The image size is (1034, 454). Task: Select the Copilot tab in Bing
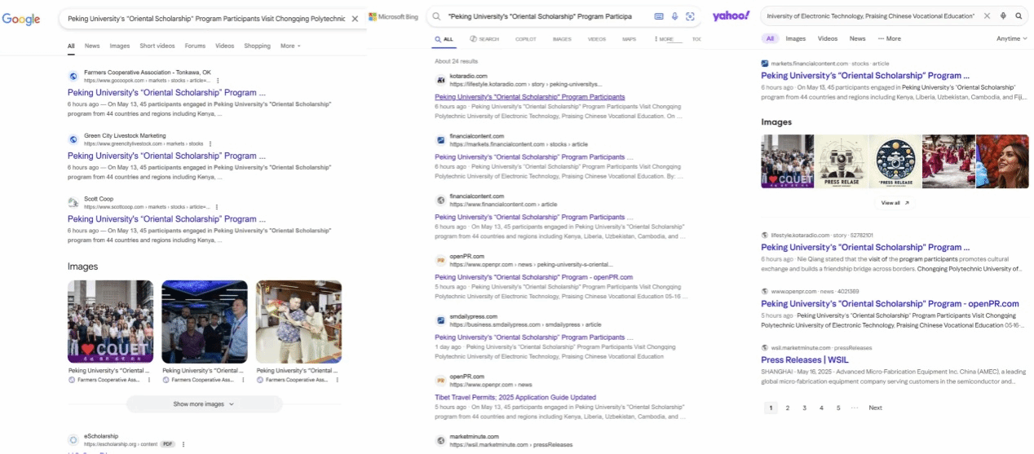click(525, 39)
